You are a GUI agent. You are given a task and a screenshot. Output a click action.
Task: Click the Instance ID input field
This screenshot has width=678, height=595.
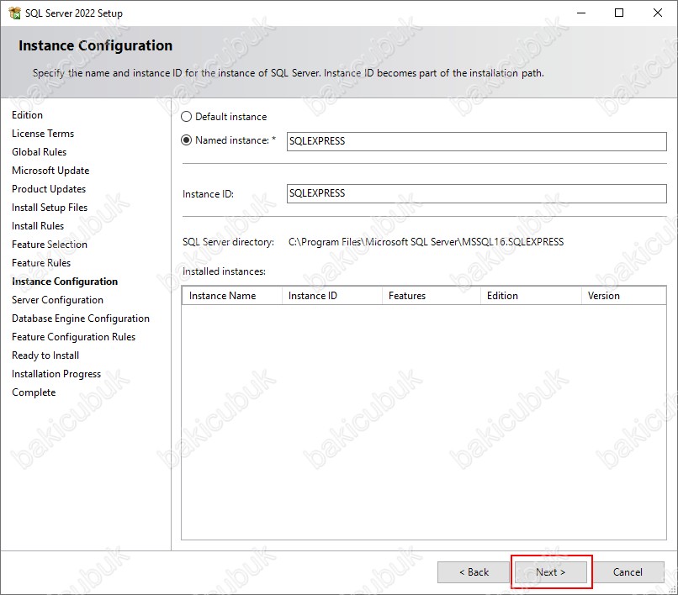[476, 193]
